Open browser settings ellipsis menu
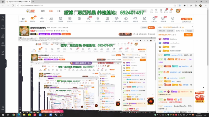209x117 pixels. coord(206,6)
